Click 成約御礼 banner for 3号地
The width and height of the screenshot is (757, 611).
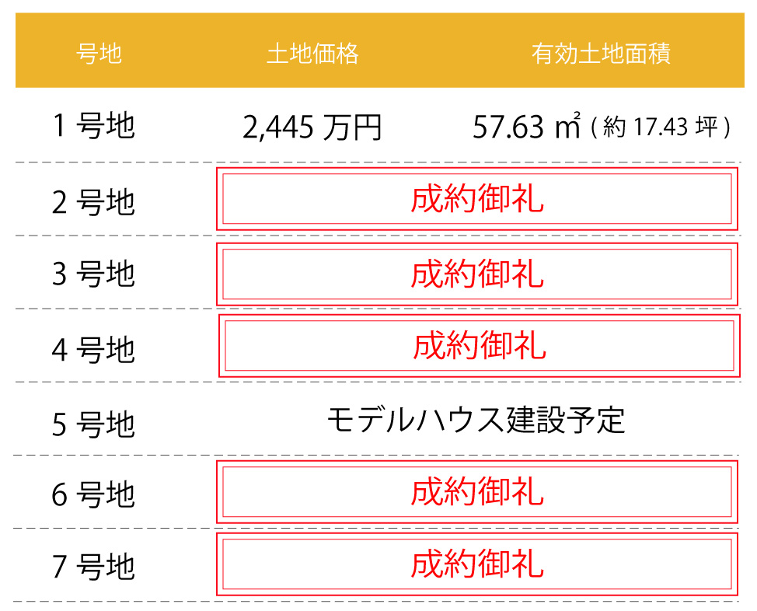pos(476,274)
